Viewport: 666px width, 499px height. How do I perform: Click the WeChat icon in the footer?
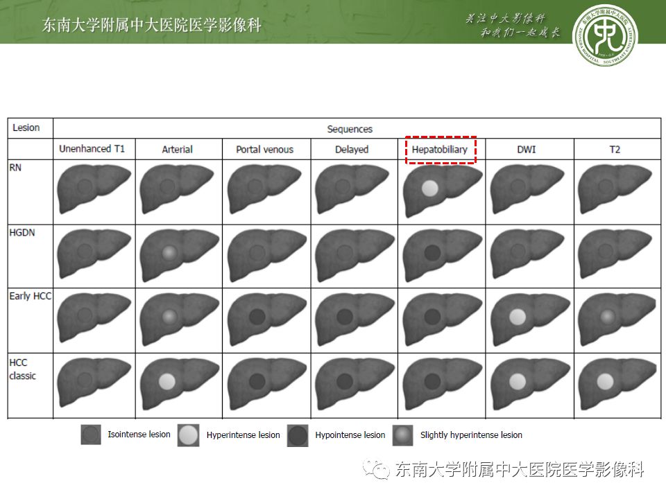coord(376,469)
